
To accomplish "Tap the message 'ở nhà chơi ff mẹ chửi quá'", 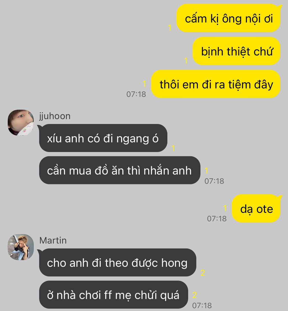I will click(x=113, y=295).
